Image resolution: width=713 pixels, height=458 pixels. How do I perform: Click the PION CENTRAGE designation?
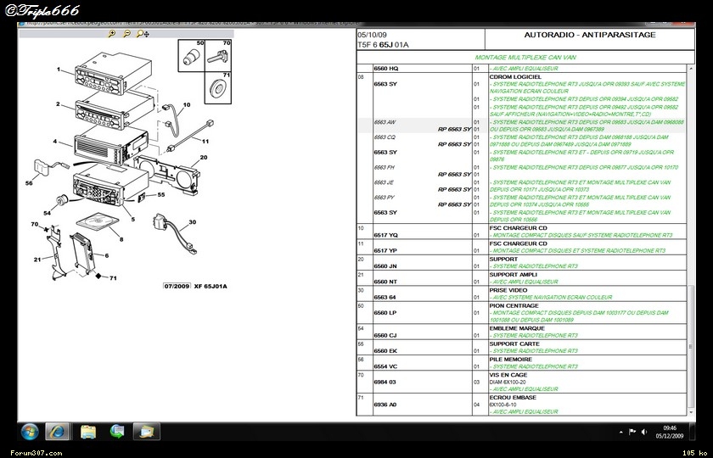[514, 305]
